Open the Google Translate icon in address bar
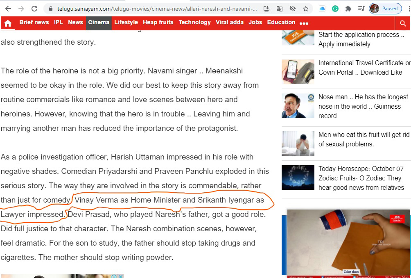The image size is (411, 278). tap(280, 9)
